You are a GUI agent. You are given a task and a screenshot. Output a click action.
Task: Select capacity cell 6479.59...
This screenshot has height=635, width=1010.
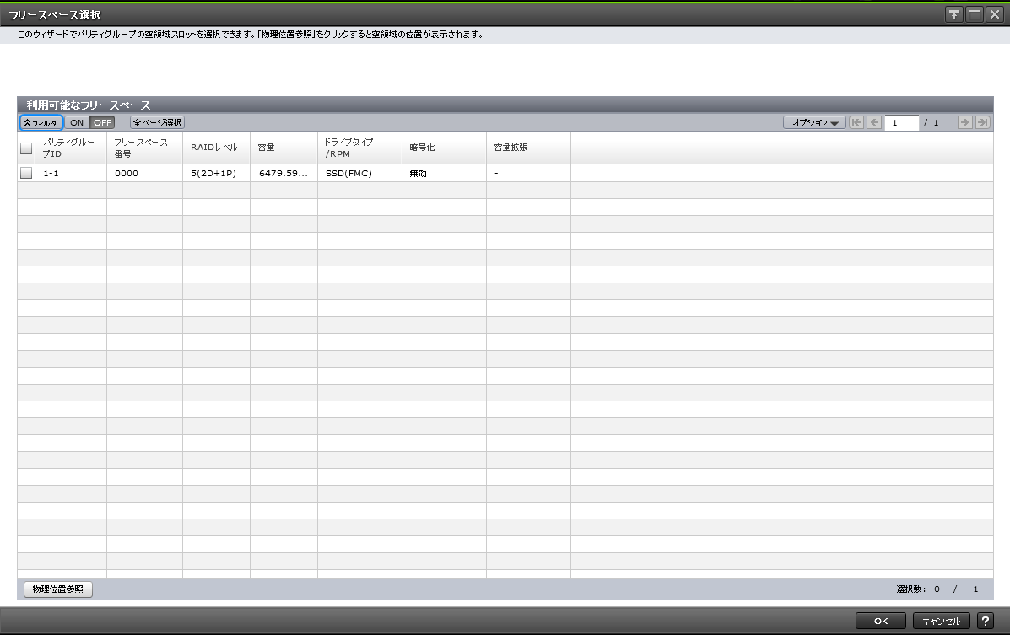pos(284,173)
